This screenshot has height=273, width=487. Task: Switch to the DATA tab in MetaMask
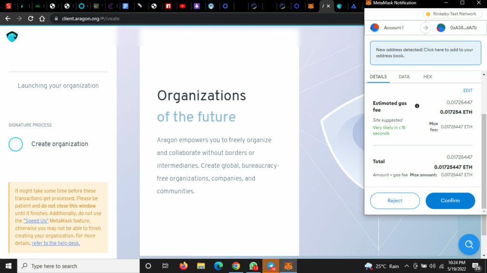[404, 76]
